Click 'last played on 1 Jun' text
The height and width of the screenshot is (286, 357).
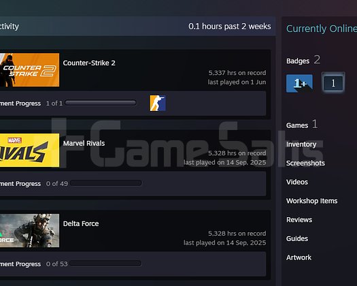point(237,82)
